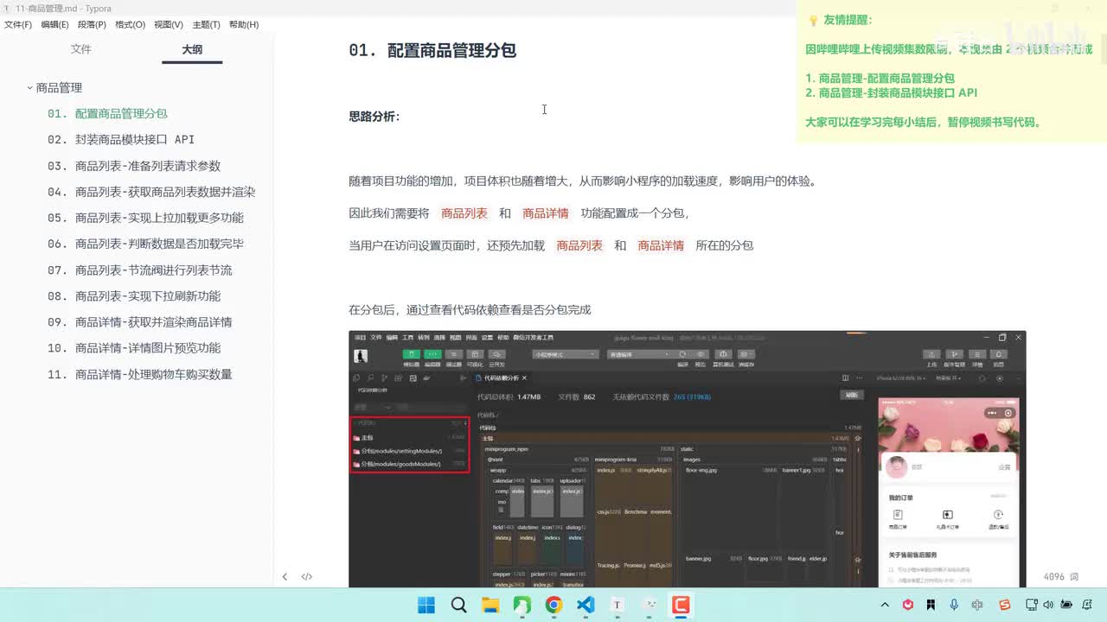Open Sogou input method tray icon
1107x622 pixels.
point(1004,605)
